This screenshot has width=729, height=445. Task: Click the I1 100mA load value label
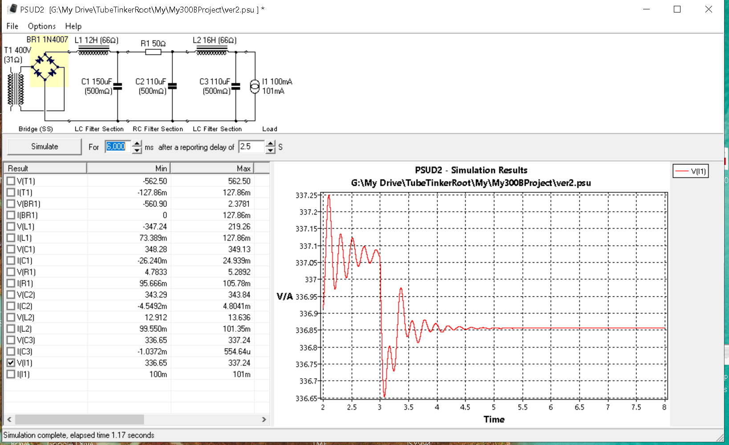pyautogui.click(x=277, y=82)
